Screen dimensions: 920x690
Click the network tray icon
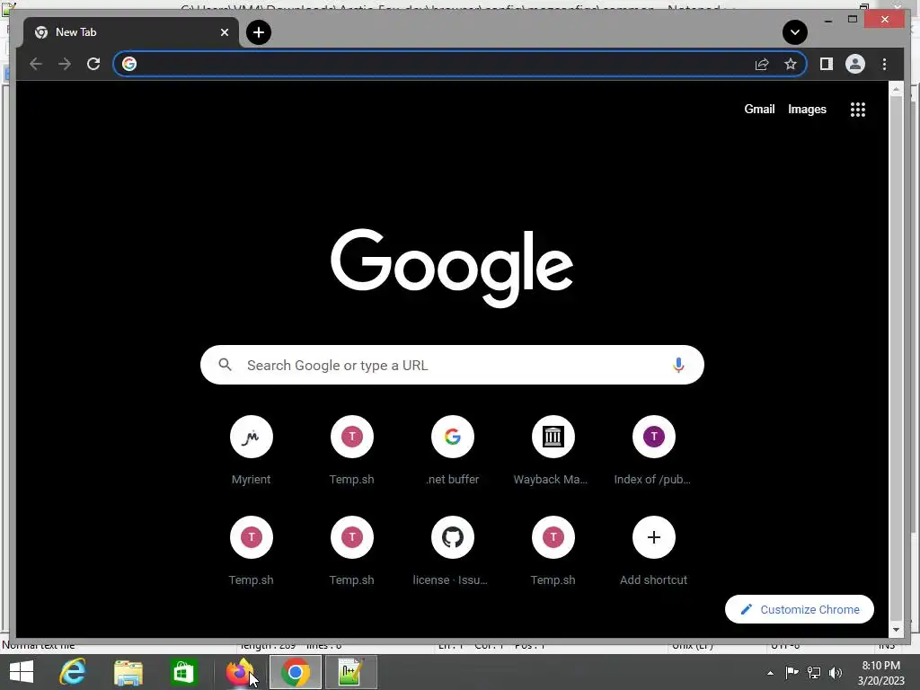[x=814, y=672]
